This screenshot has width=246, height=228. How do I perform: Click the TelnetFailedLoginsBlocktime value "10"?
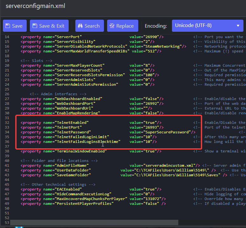point(148,142)
